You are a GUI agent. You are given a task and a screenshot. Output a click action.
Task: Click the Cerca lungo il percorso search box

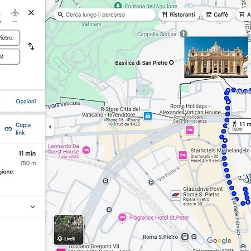pyautogui.click(x=104, y=15)
